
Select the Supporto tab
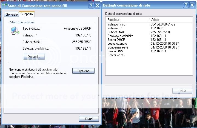tap(27, 14)
